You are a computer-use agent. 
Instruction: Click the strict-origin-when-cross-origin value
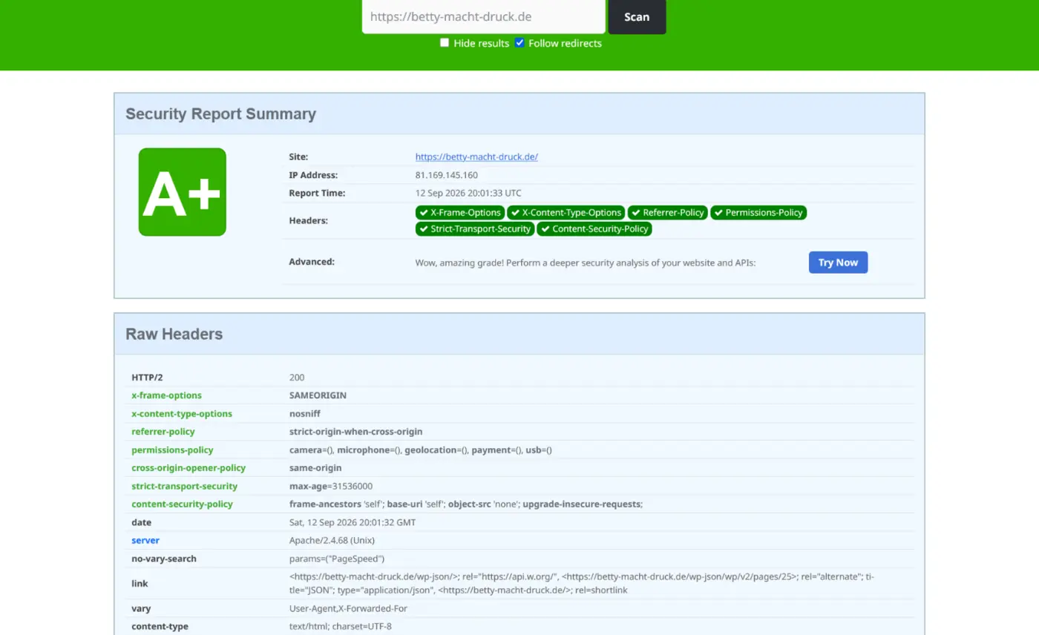click(x=355, y=432)
